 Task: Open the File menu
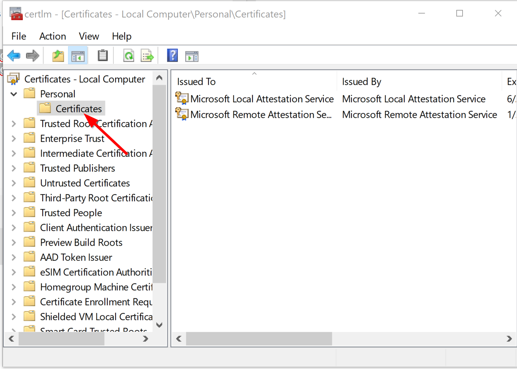coord(18,36)
